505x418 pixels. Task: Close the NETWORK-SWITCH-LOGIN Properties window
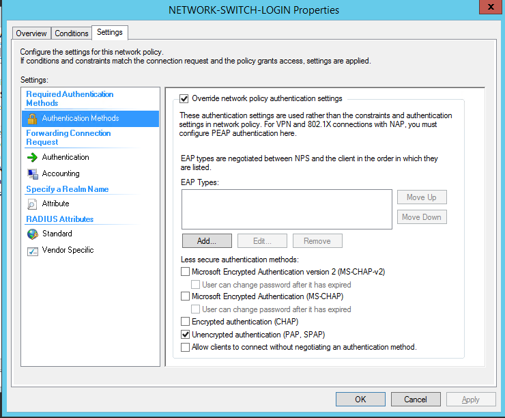click(x=491, y=7)
